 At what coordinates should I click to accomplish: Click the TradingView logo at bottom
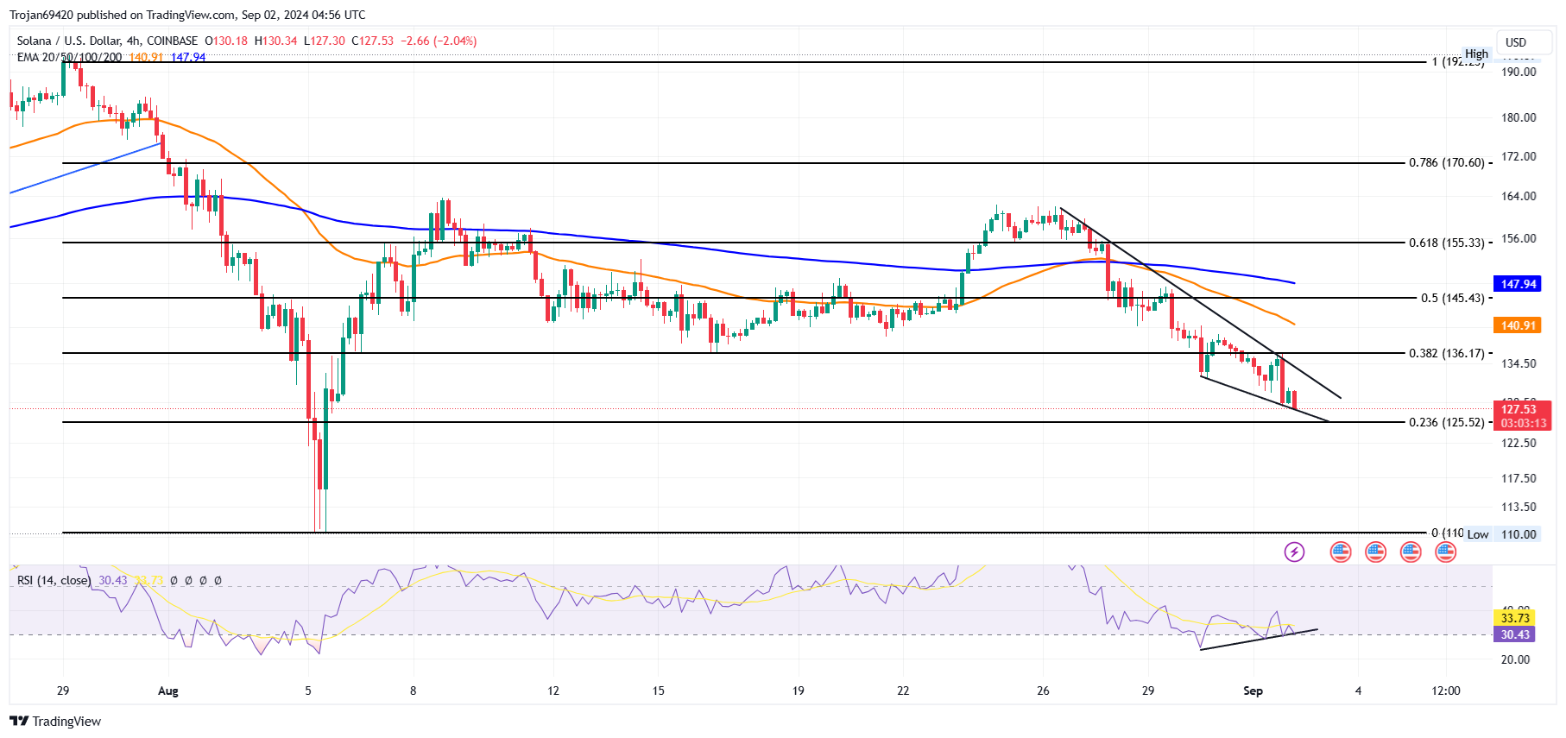[x=55, y=721]
